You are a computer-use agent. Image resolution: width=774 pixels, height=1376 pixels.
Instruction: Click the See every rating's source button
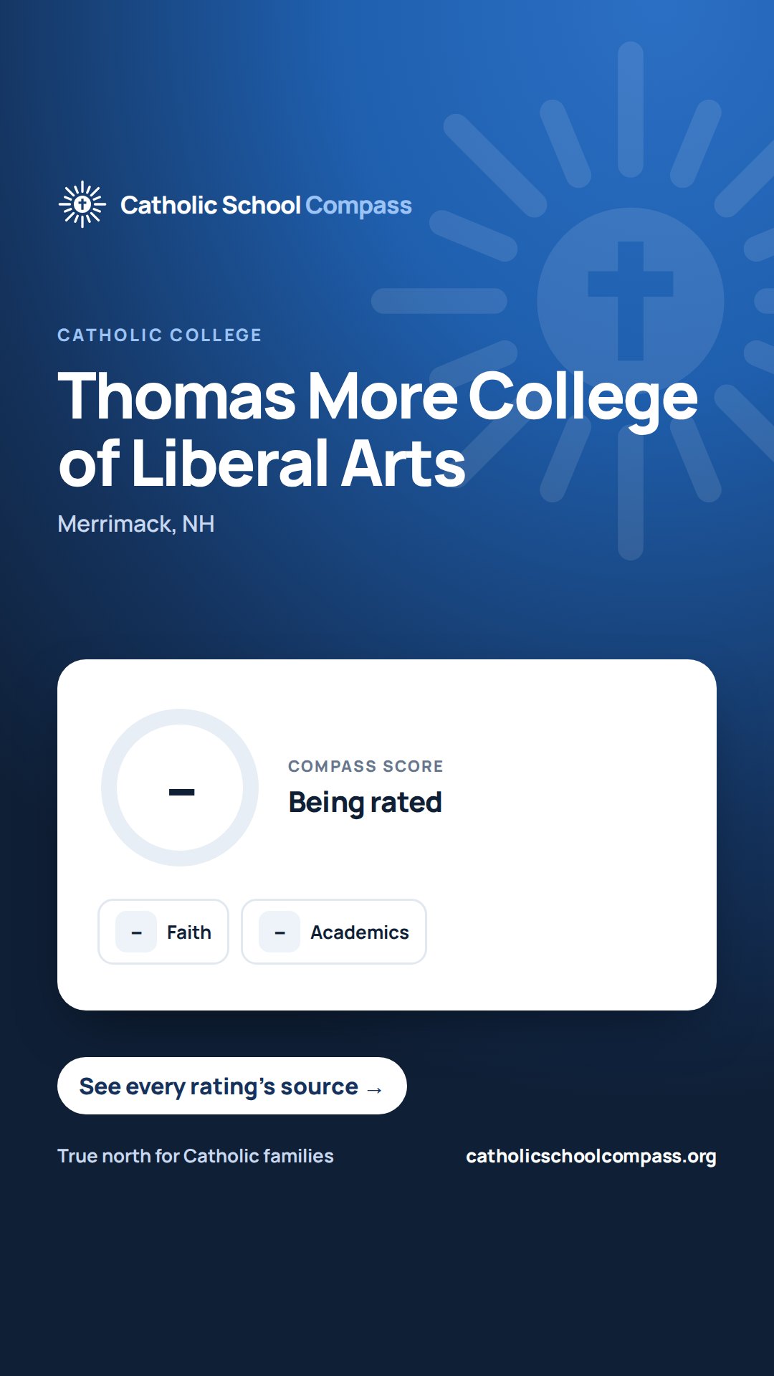232,1086
